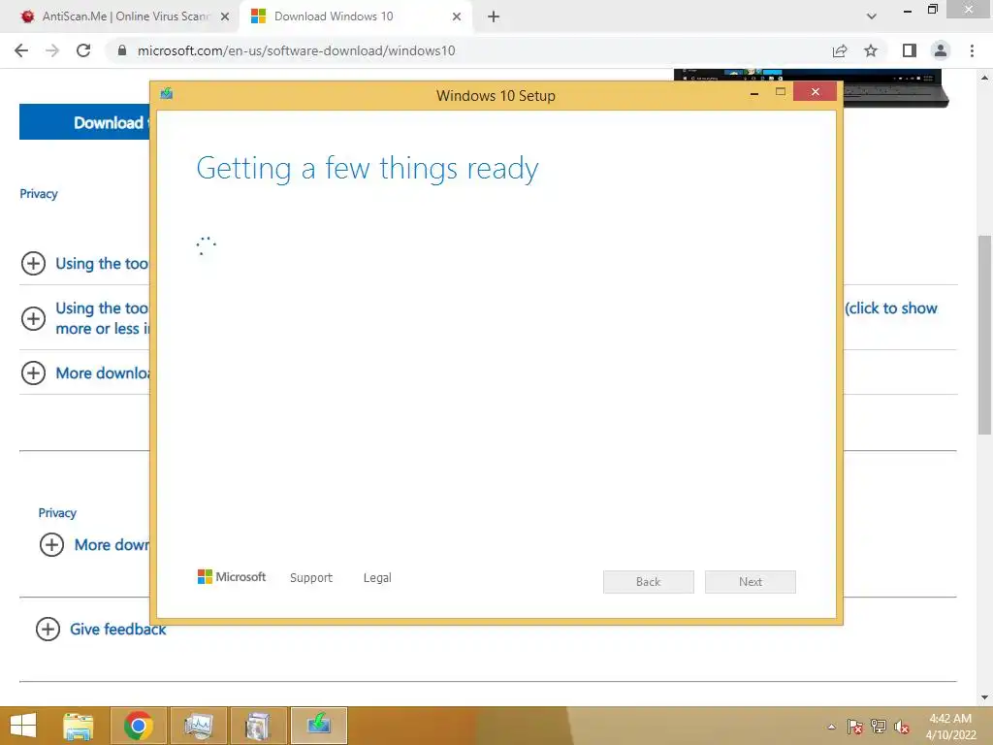Switch to Windows 10 Setup taskbar icon
The width and height of the screenshot is (993, 745).
318,726
